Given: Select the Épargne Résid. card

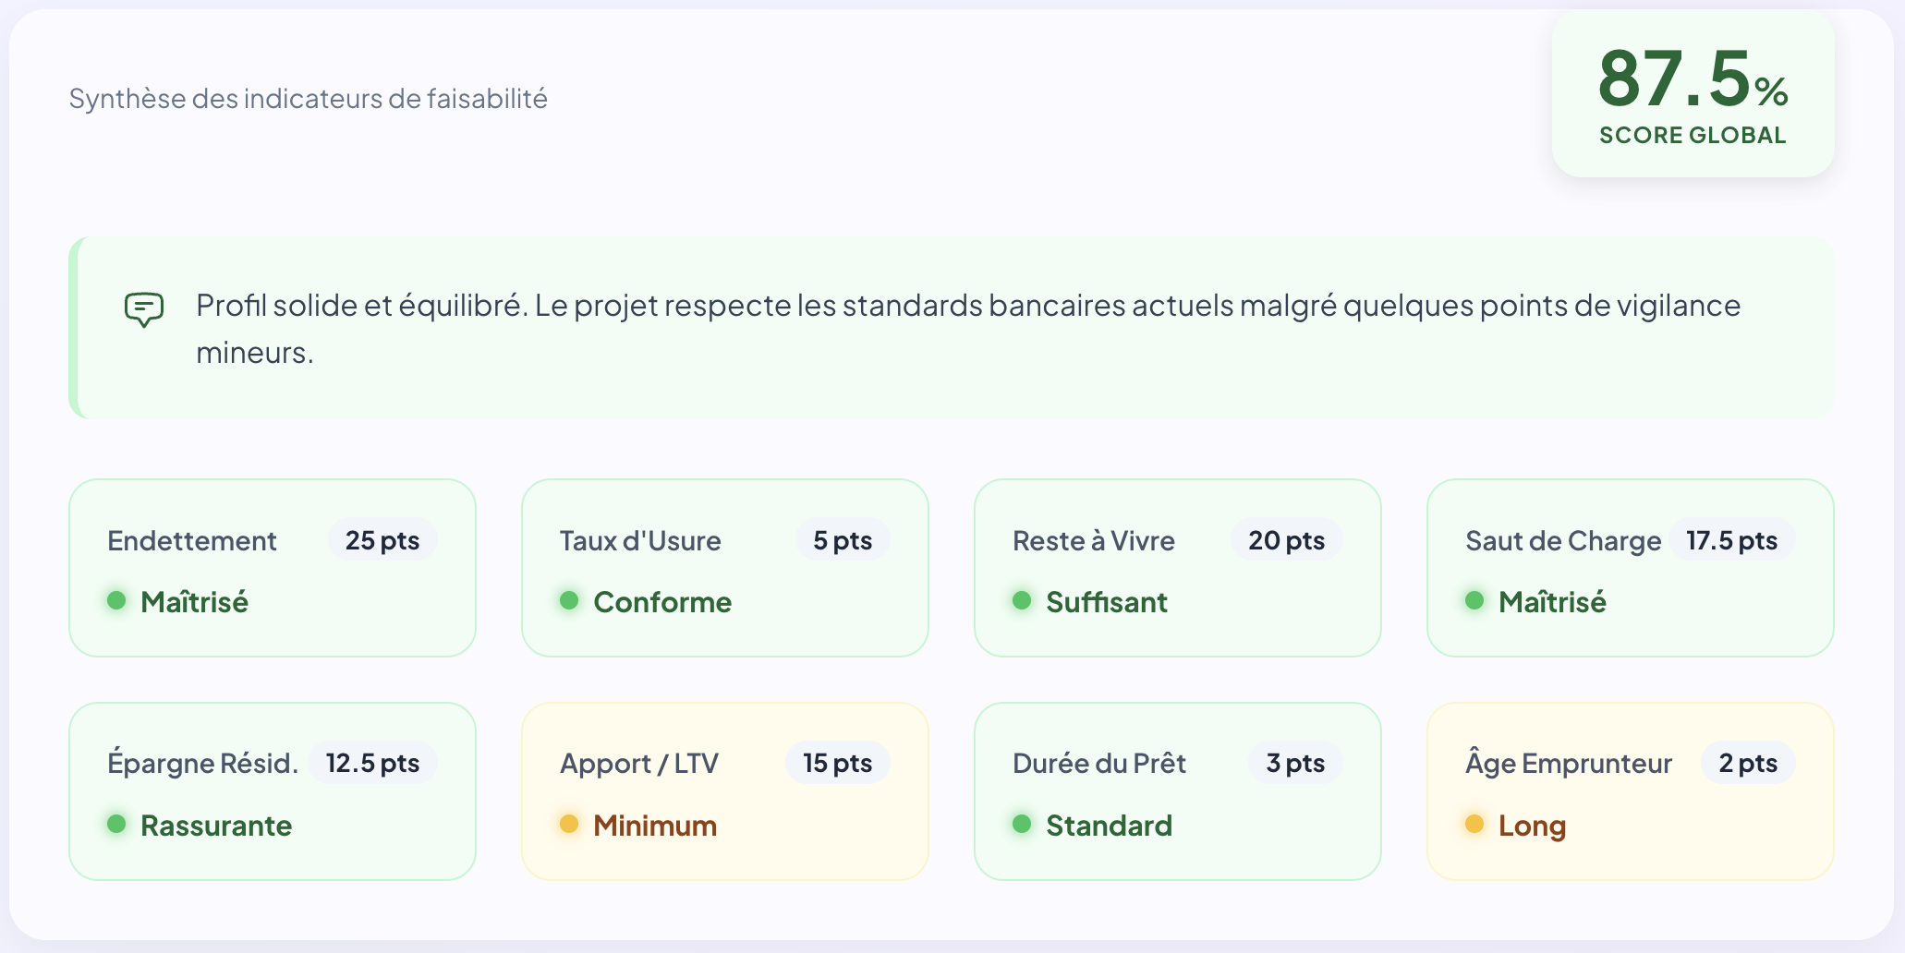Looking at the screenshot, I should pos(272,790).
